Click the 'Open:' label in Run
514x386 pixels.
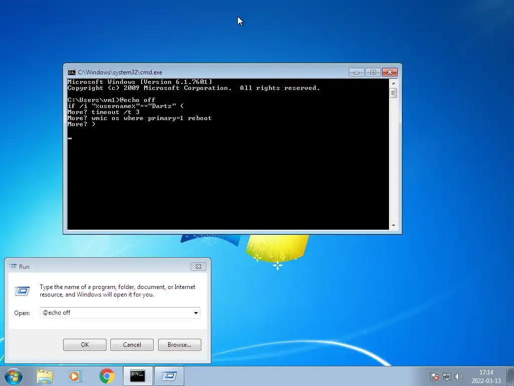22,313
